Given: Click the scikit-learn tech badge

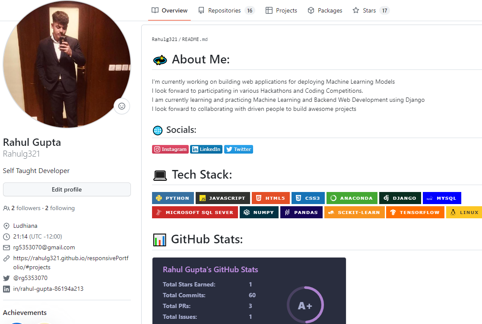Looking at the screenshot, I should [355, 212].
